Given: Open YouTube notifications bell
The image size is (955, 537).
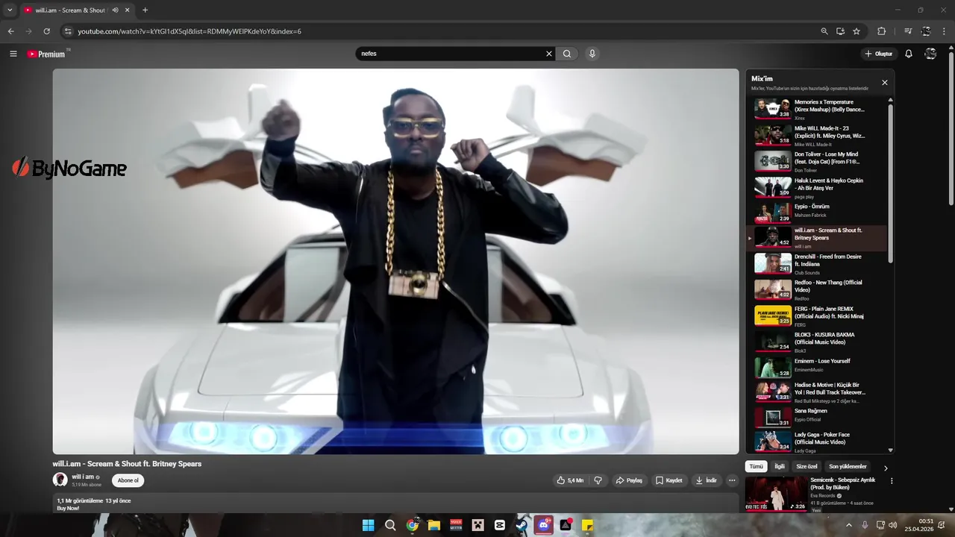Looking at the screenshot, I should point(909,54).
